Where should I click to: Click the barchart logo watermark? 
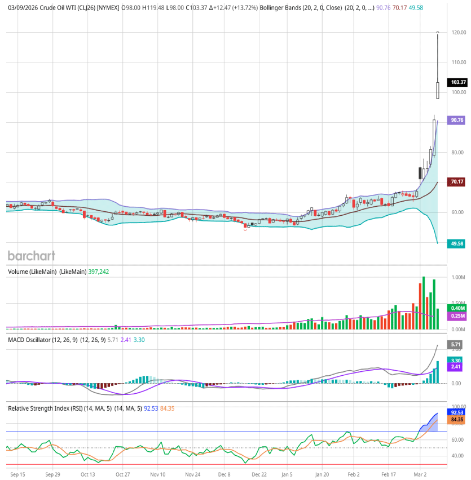(x=31, y=256)
